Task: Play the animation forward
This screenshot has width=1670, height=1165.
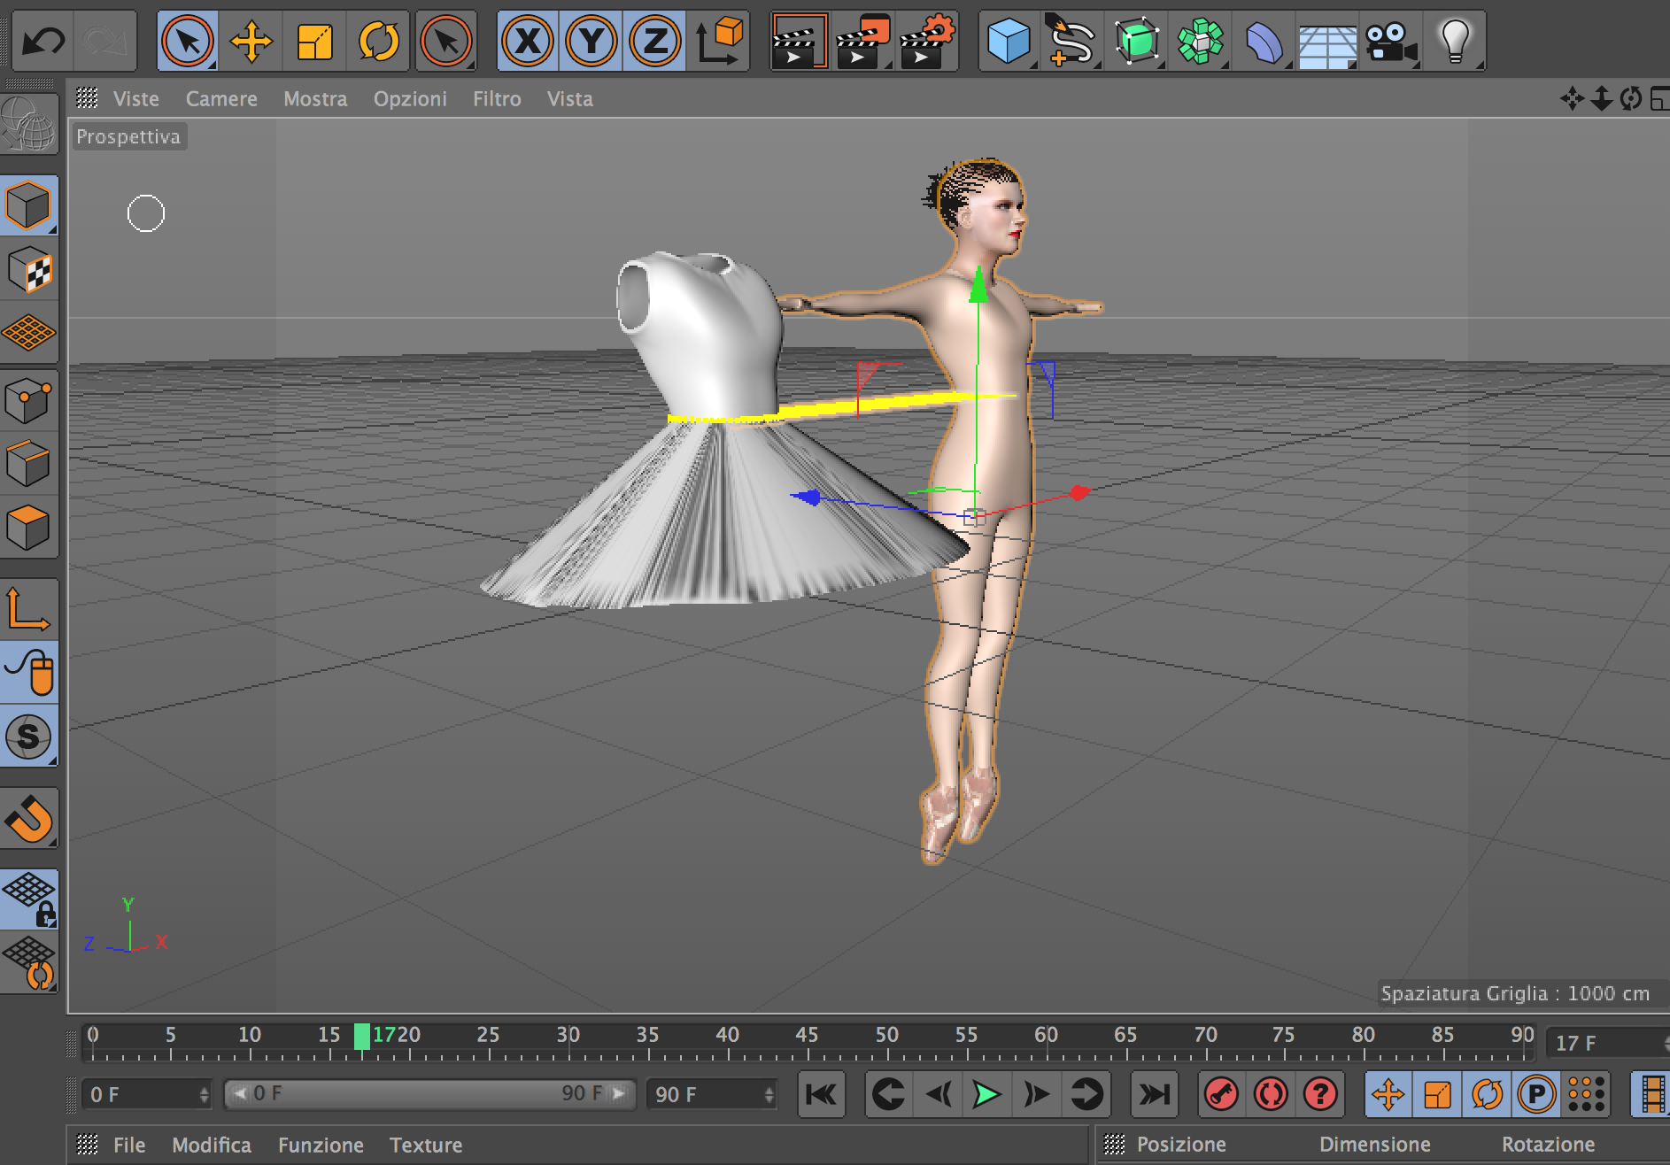Action: click(x=986, y=1095)
